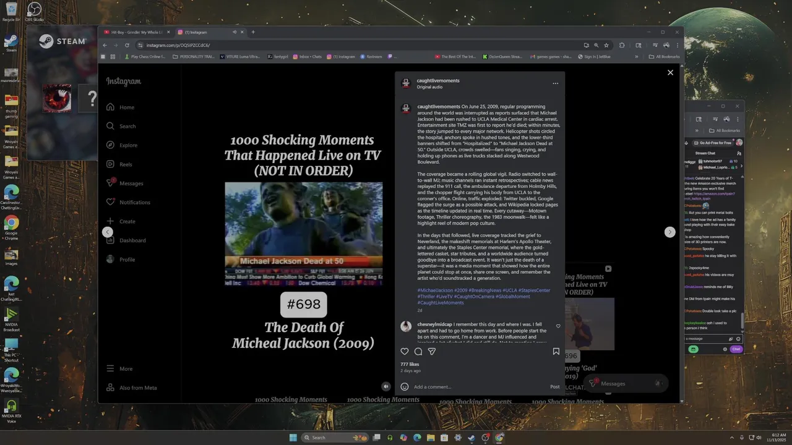Viewport: 792px width, 445px height.
Task: Click the Instagram logo wordmark
Action: [123, 82]
